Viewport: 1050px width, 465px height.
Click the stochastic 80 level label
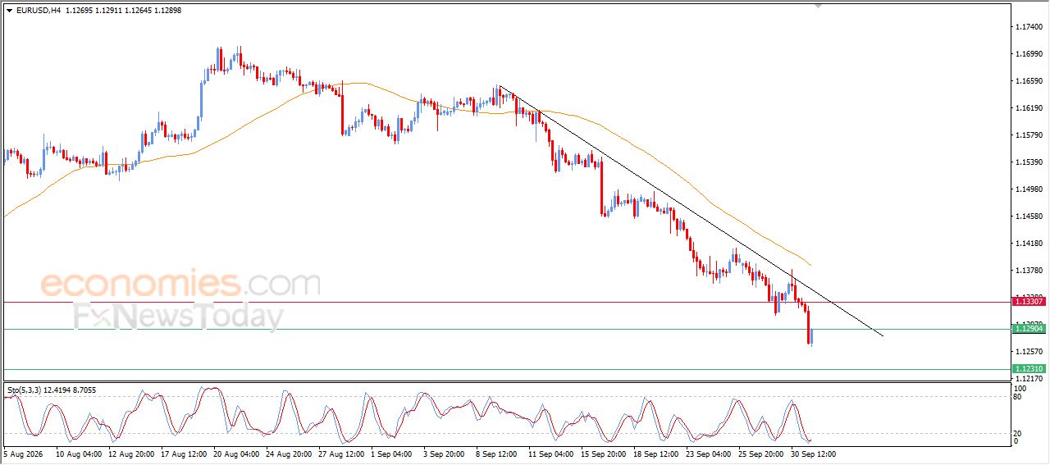(1018, 397)
